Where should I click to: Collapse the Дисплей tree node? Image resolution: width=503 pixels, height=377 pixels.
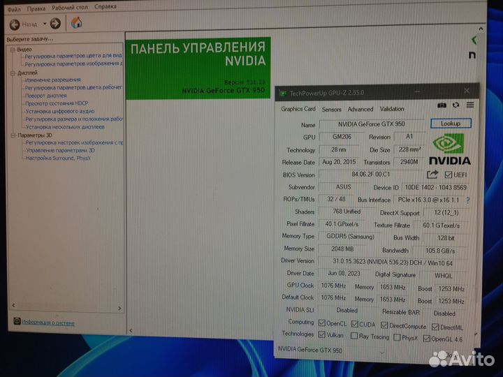(13, 73)
